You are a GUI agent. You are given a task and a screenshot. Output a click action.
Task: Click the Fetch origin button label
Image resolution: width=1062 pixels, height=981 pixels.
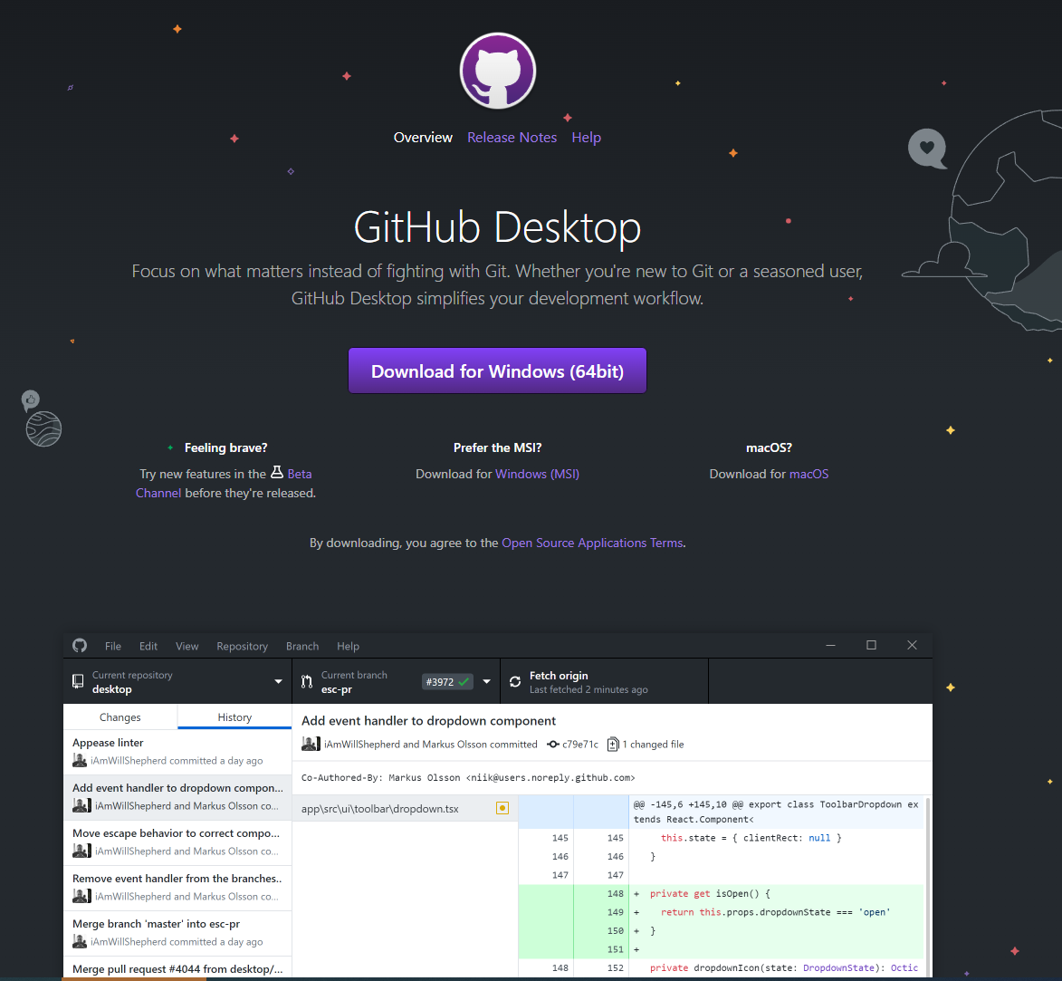click(559, 676)
